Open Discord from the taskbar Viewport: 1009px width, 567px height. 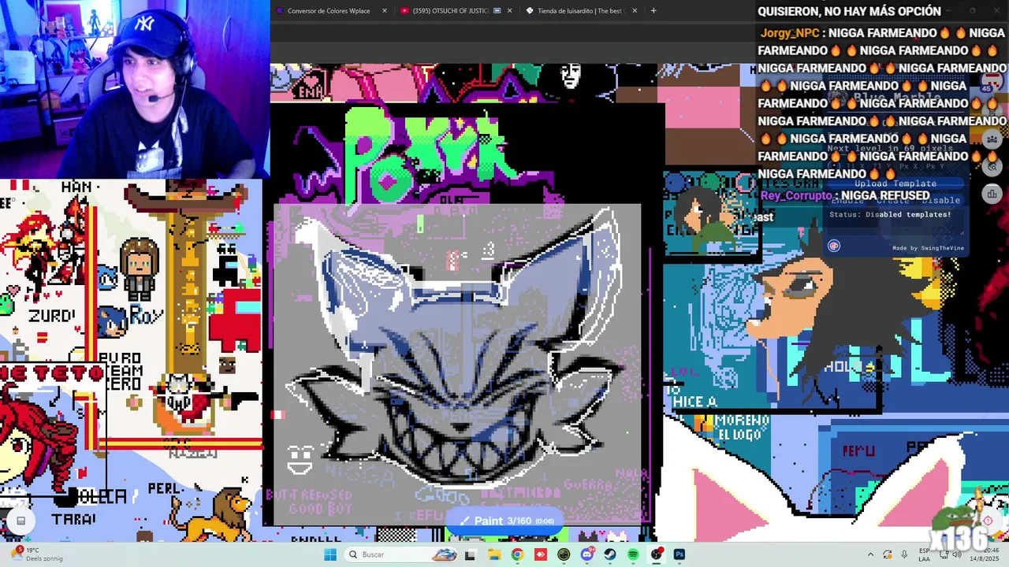pos(586,554)
